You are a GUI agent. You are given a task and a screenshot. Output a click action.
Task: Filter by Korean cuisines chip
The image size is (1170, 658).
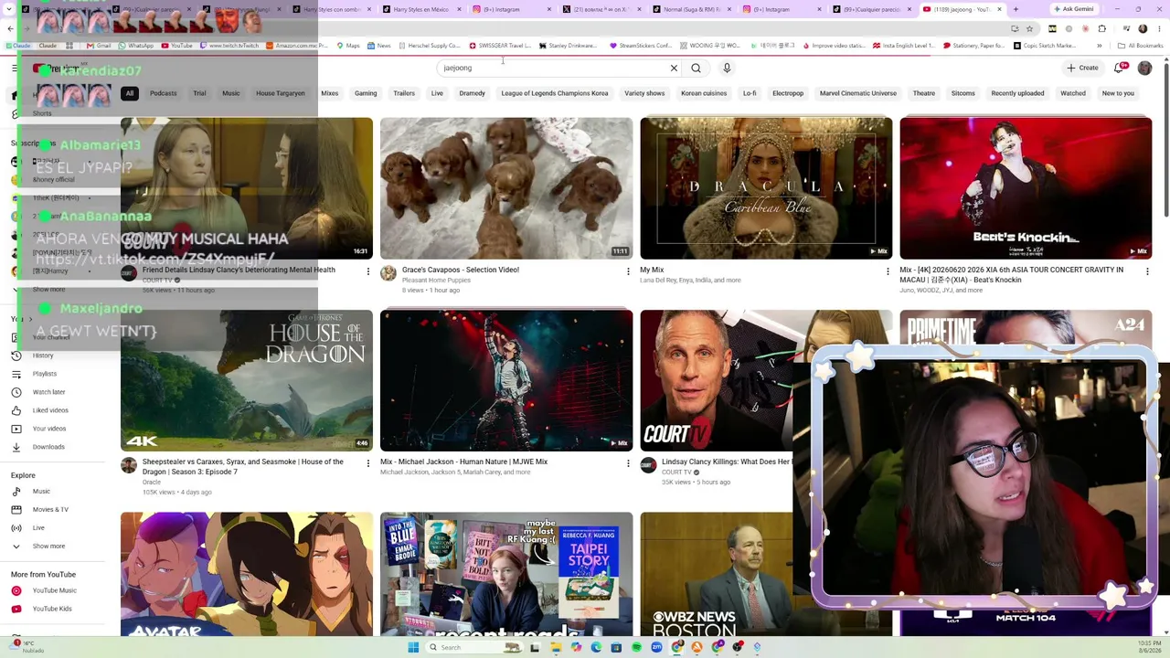click(x=704, y=93)
